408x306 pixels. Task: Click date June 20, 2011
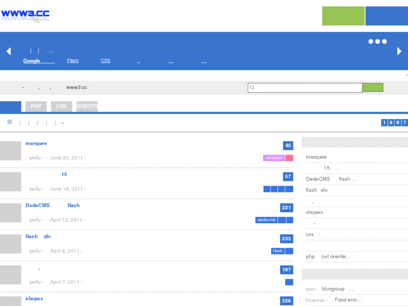pos(66,158)
